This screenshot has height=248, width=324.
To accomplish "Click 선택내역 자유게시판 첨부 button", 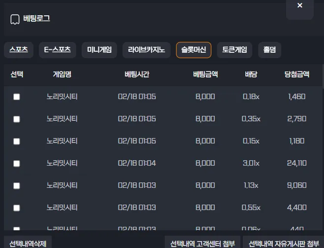I will coord(284,243).
